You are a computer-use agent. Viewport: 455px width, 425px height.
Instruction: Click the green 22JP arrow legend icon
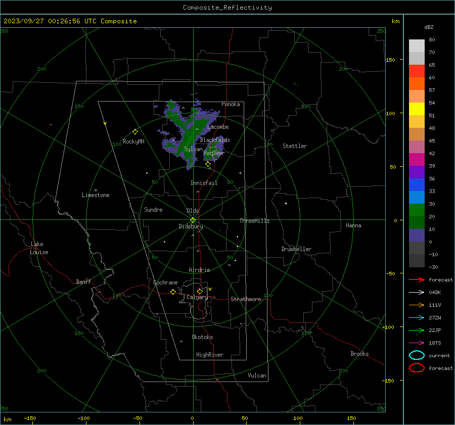(417, 330)
